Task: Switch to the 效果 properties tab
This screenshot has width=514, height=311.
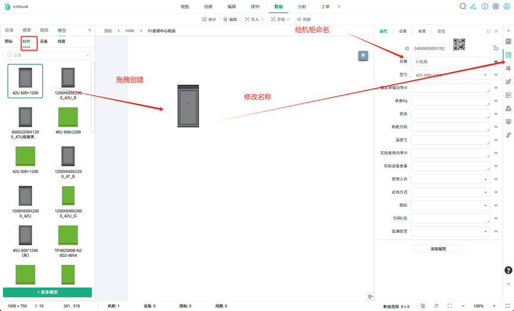Action: pyautogui.click(x=422, y=31)
